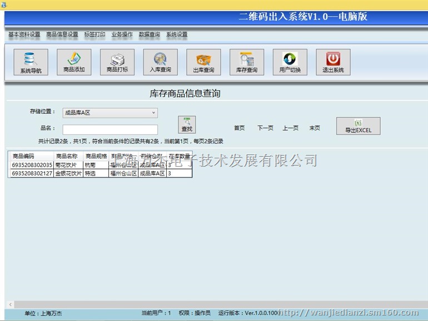Click the 退出系统 power icon
The height and width of the screenshot is (321, 428).
click(x=333, y=62)
